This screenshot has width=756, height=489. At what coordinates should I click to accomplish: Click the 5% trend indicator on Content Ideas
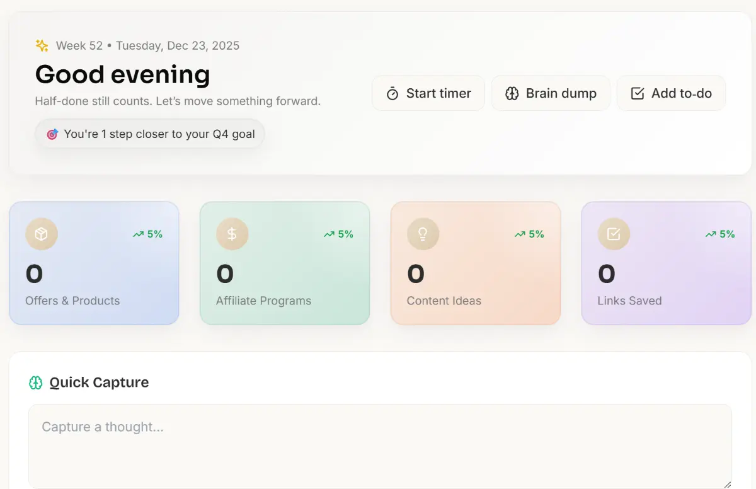click(529, 234)
